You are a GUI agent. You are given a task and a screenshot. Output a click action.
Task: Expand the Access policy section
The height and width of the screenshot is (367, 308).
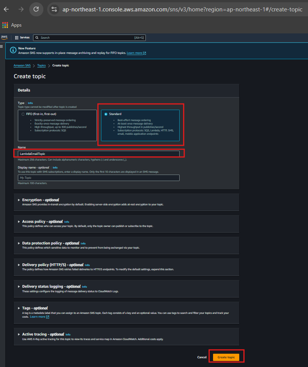point(19,222)
